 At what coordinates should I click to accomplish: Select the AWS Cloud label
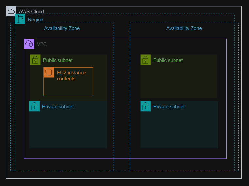click(x=31, y=12)
